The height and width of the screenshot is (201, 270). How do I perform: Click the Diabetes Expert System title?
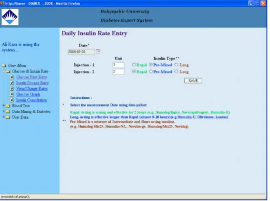pos(127,20)
